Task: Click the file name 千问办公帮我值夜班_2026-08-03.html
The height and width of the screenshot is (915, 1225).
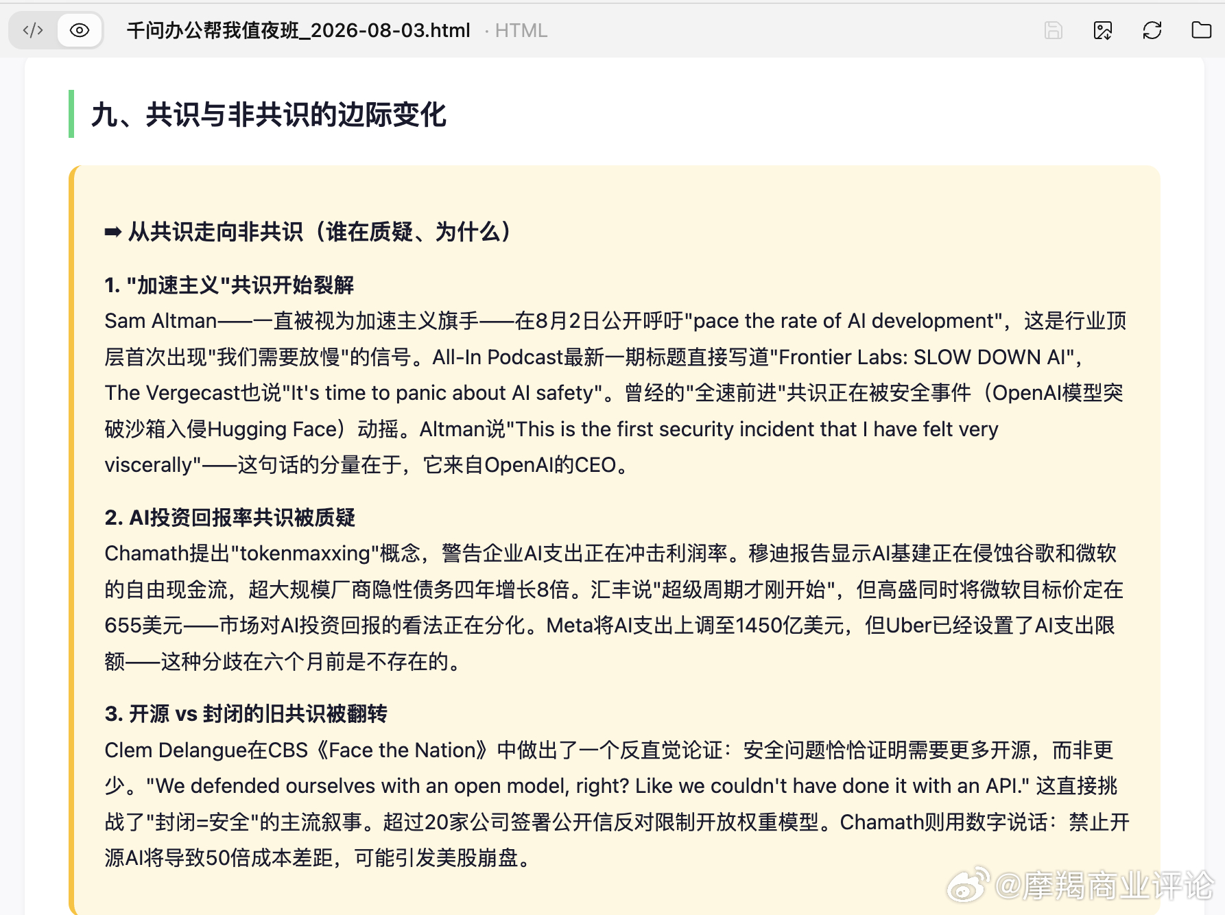Action: pos(298,30)
